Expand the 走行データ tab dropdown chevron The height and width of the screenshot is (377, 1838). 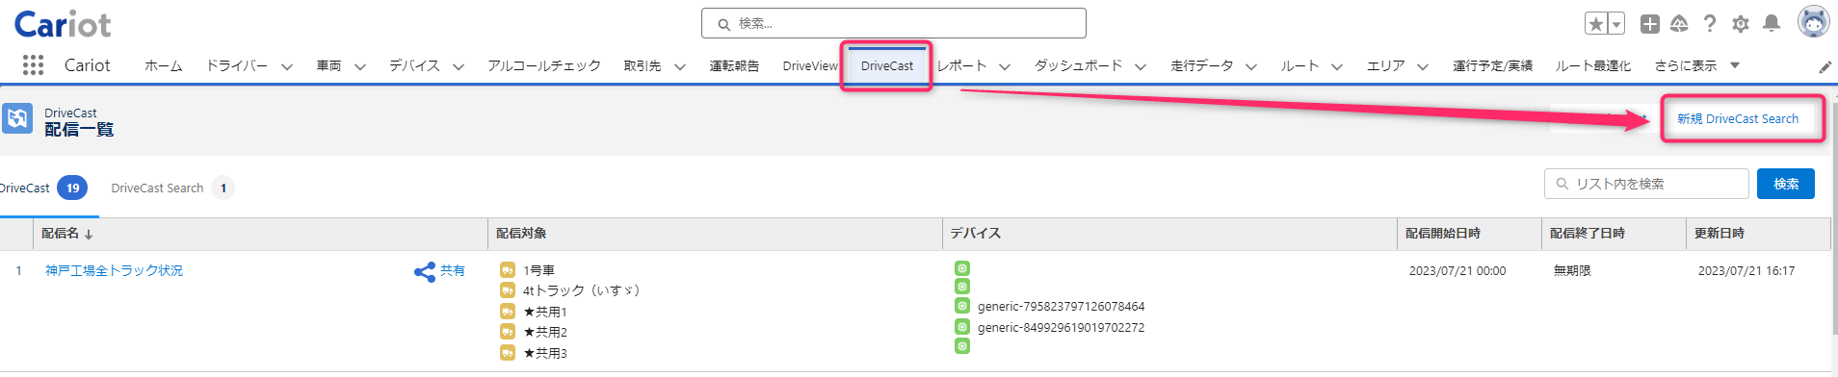[x=1251, y=66]
